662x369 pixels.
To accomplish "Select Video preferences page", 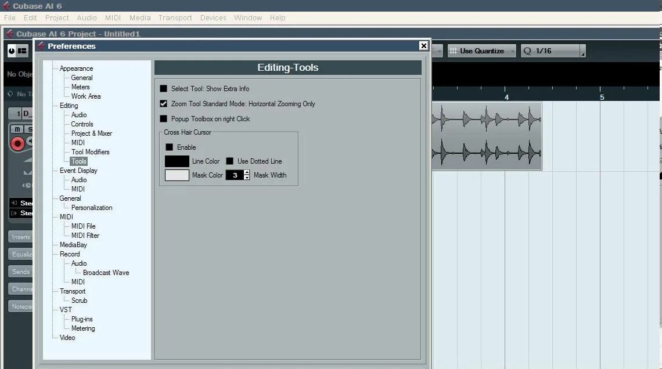I will click(67, 337).
